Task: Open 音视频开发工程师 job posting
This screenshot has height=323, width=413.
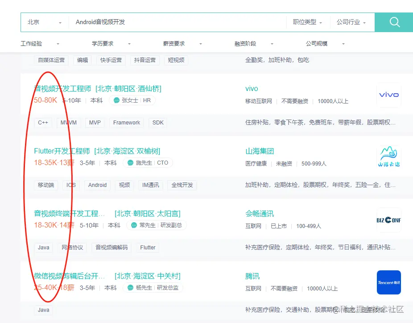Action: [x=62, y=89]
